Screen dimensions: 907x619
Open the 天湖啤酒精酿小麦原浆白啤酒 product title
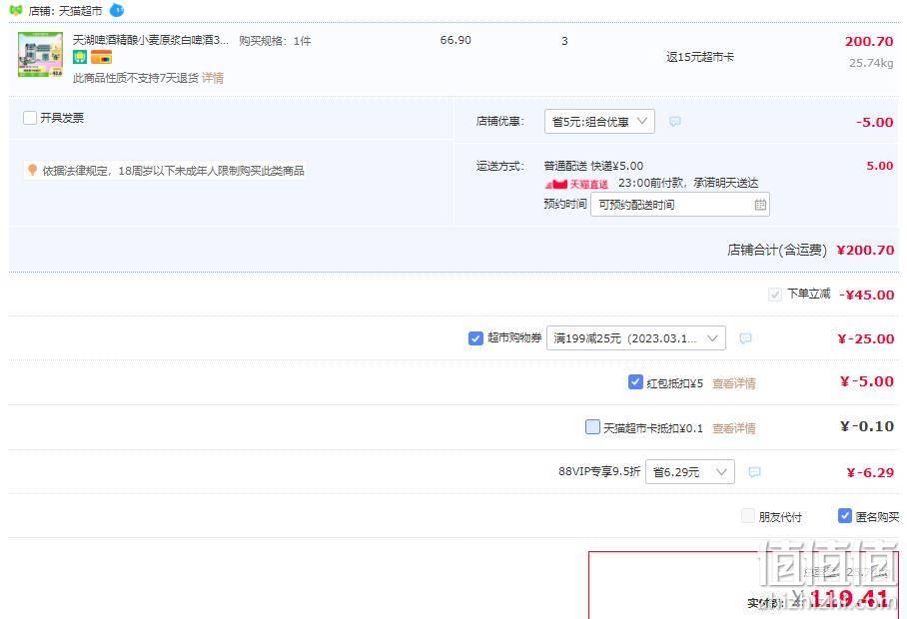(151, 40)
